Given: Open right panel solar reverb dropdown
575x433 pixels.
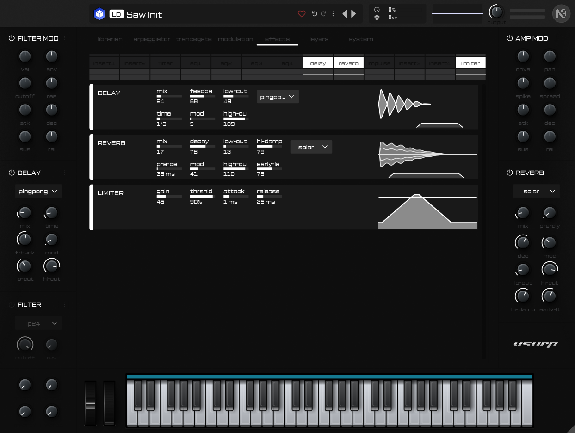Looking at the screenshot, I should pyautogui.click(x=537, y=191).
